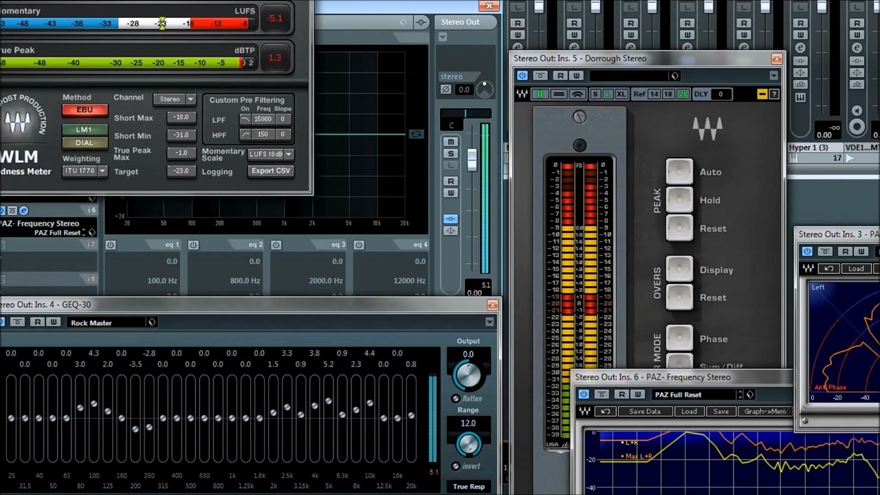Click Graph->Mem in PAZ Frequency toolbar
Image resolution: width=880 pixels, height=495 pixels.
764,411
